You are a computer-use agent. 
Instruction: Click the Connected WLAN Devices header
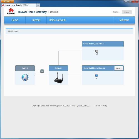tap(103, 44)
